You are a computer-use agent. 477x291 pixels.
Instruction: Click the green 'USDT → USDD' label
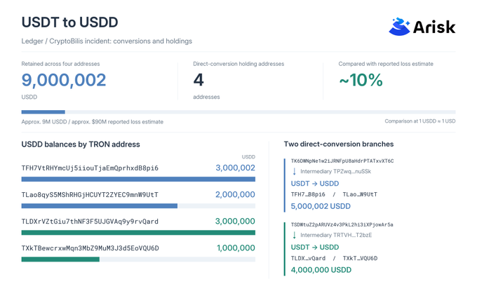[x=315, y=248]
